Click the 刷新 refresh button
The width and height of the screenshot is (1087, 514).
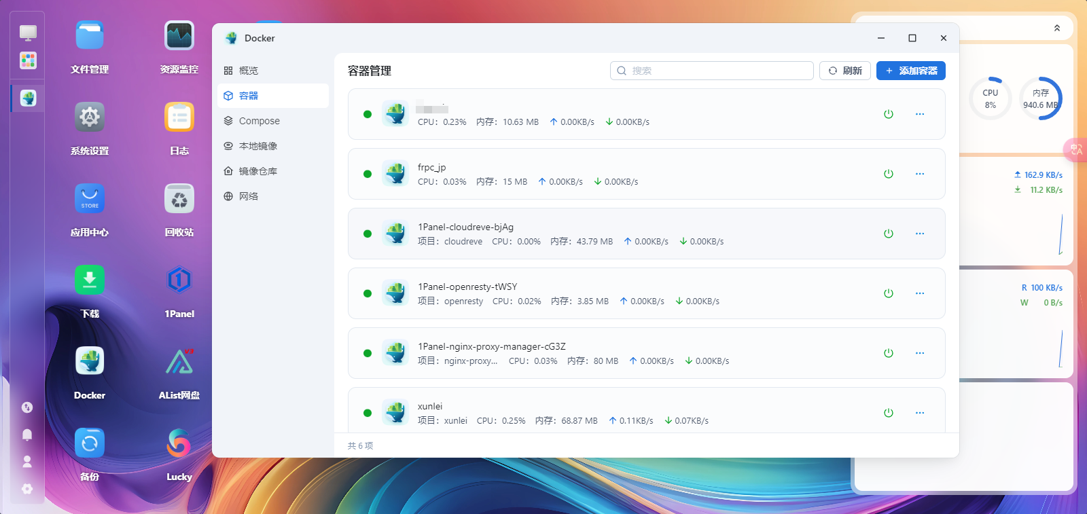click(x=845, y=71)
